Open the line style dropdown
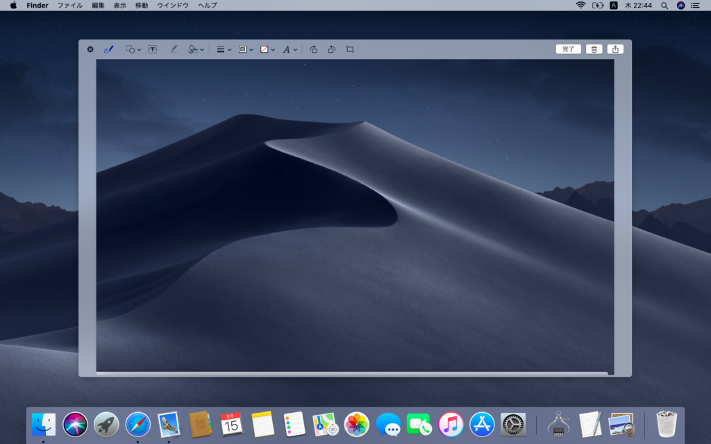Screen dimensions: 711x444 pyautogui.click(x=224, y=49)
